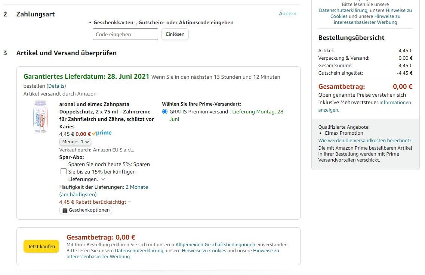Enable the Spar-Abo checkbox
The image size is (425, 275).
coord(64,172)
